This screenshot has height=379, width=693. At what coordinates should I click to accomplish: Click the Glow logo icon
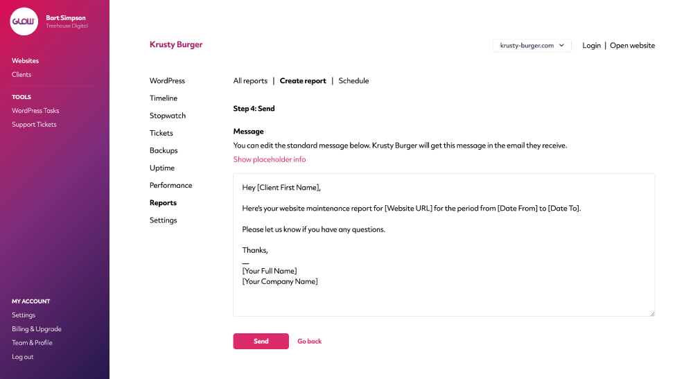[24, 21]
